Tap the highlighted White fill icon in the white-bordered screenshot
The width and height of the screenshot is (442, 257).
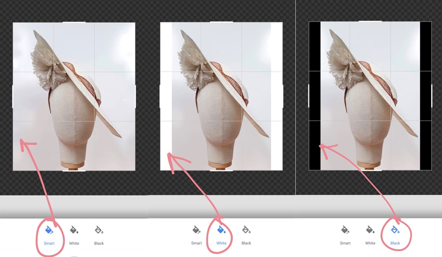click(221, 230)
